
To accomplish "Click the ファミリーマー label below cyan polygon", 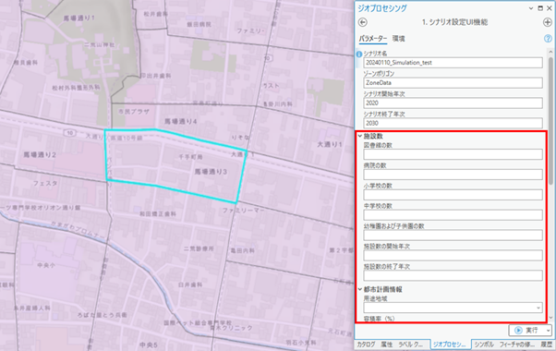I will (x=243, y=211).
